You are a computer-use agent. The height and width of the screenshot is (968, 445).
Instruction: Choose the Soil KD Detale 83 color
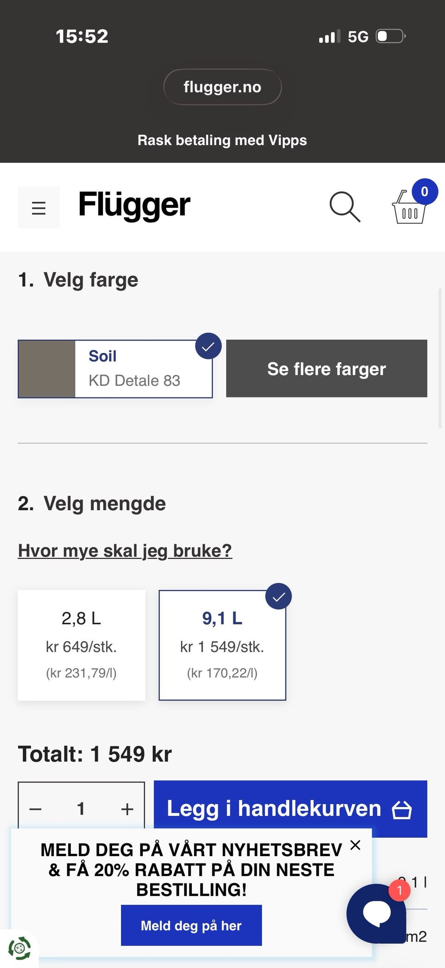[x=115, y=369]
